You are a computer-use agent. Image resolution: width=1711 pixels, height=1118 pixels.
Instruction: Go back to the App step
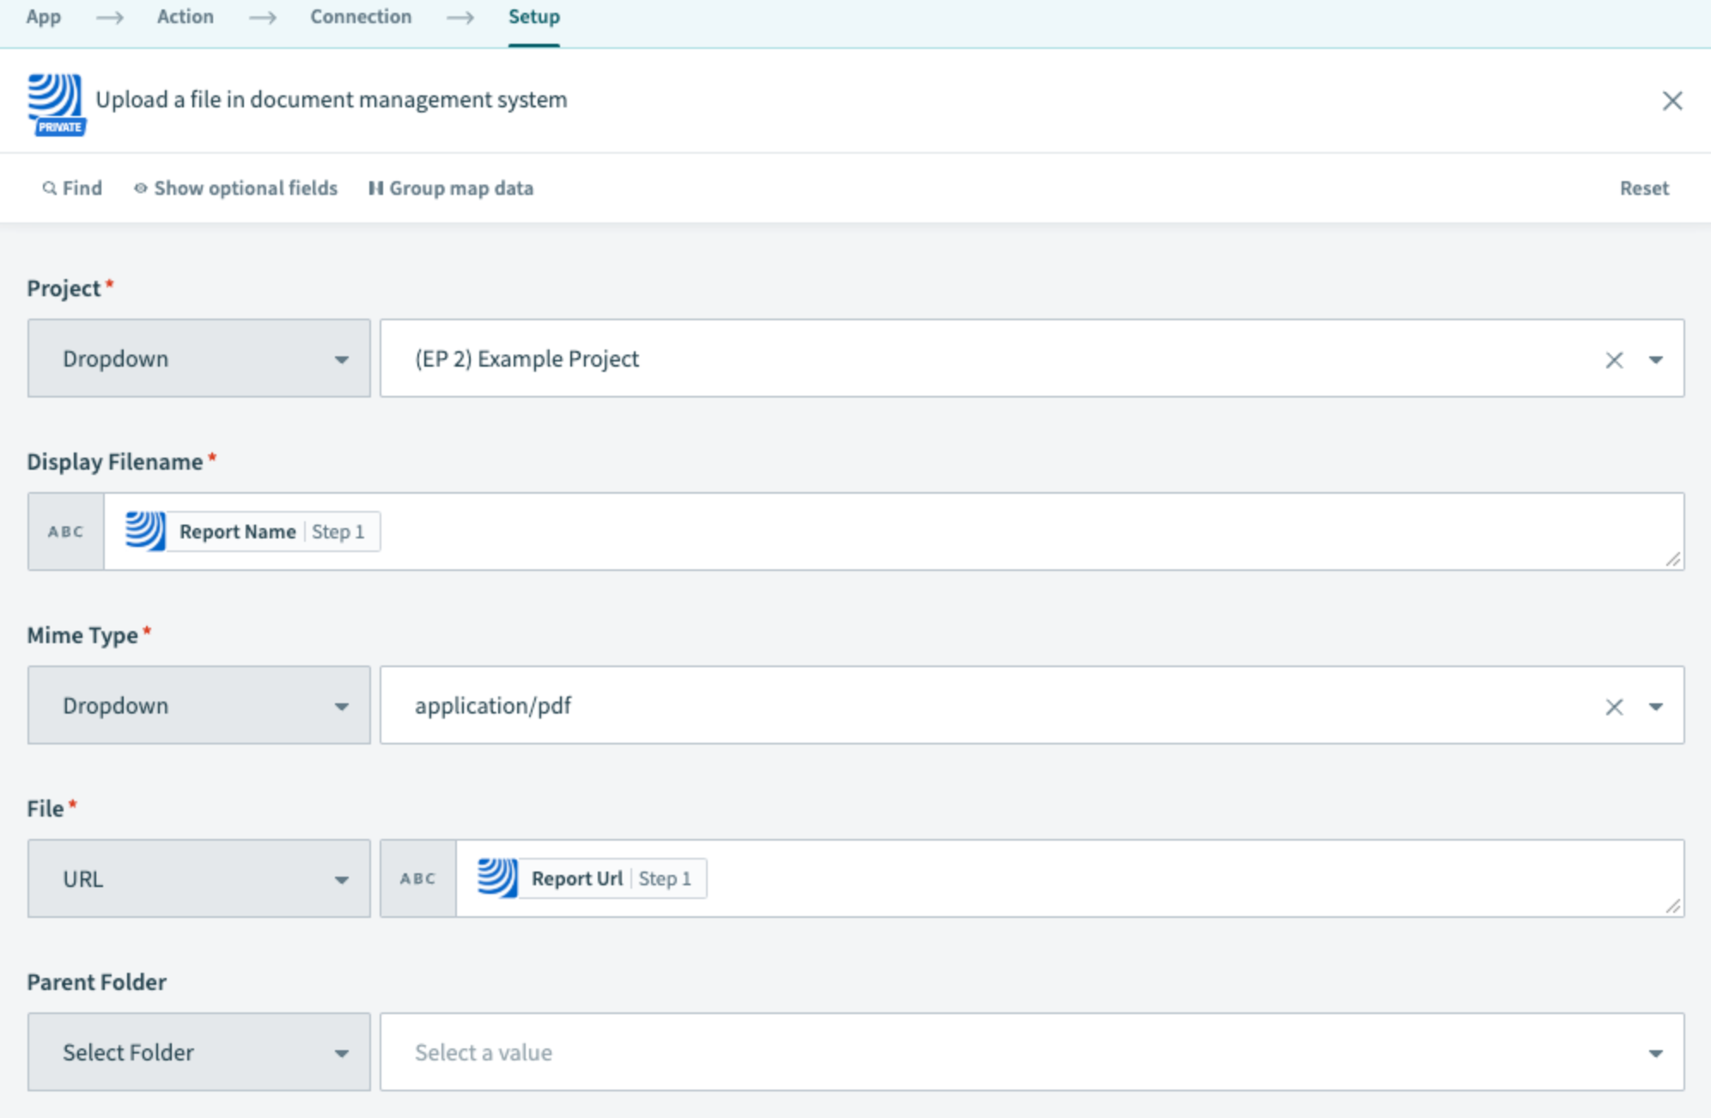click(43, 17)
